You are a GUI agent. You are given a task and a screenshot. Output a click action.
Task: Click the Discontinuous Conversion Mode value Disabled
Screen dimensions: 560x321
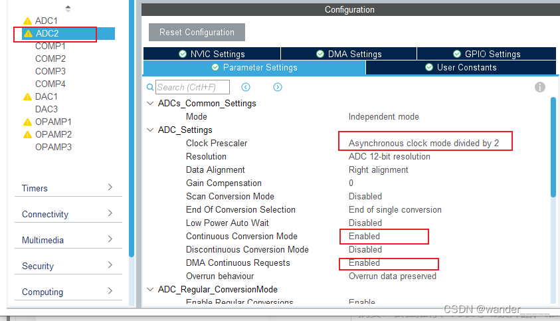(x=365, y=249)
